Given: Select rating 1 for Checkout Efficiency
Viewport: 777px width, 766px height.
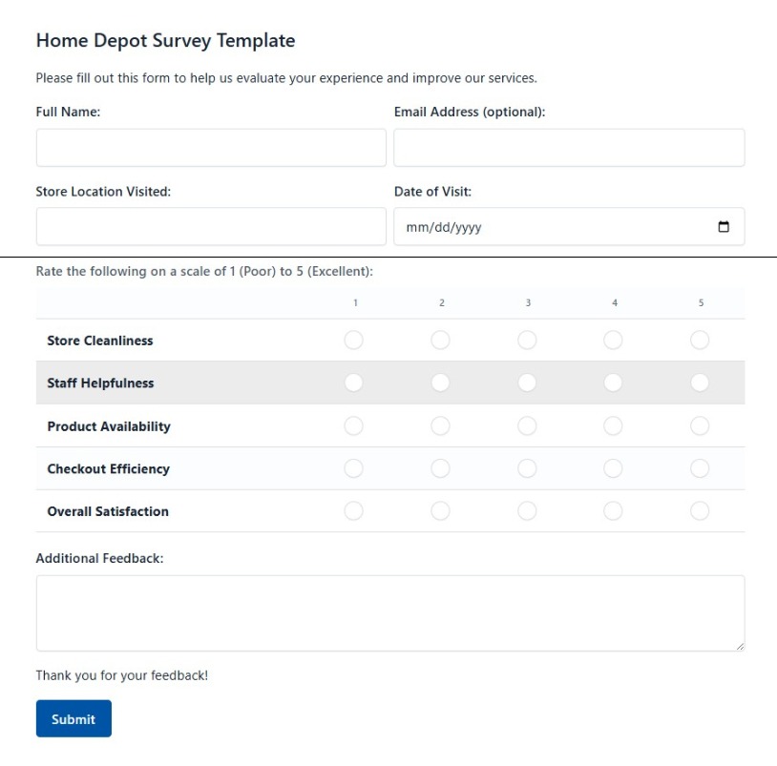Looking at the screenshot, I should tap(354, 468).
